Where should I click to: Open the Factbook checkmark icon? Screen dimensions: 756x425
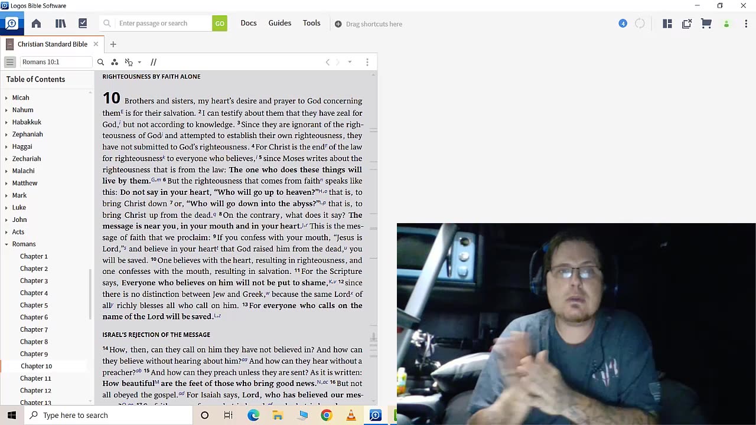83,24
